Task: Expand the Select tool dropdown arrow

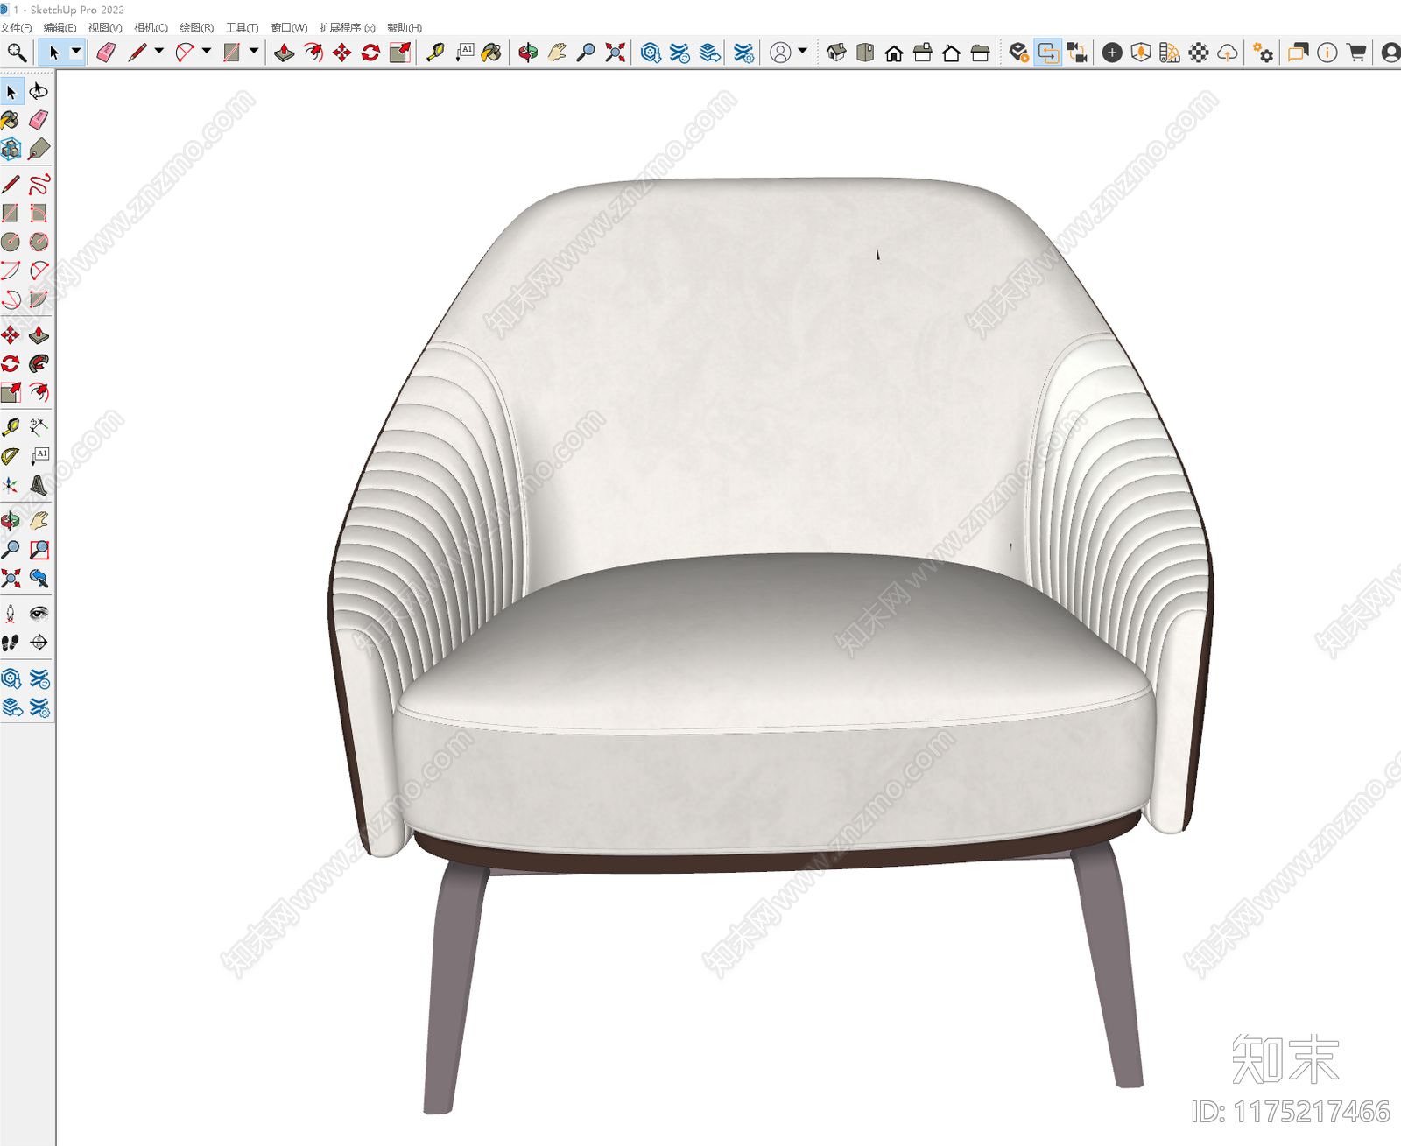Action: click(76, 52)
